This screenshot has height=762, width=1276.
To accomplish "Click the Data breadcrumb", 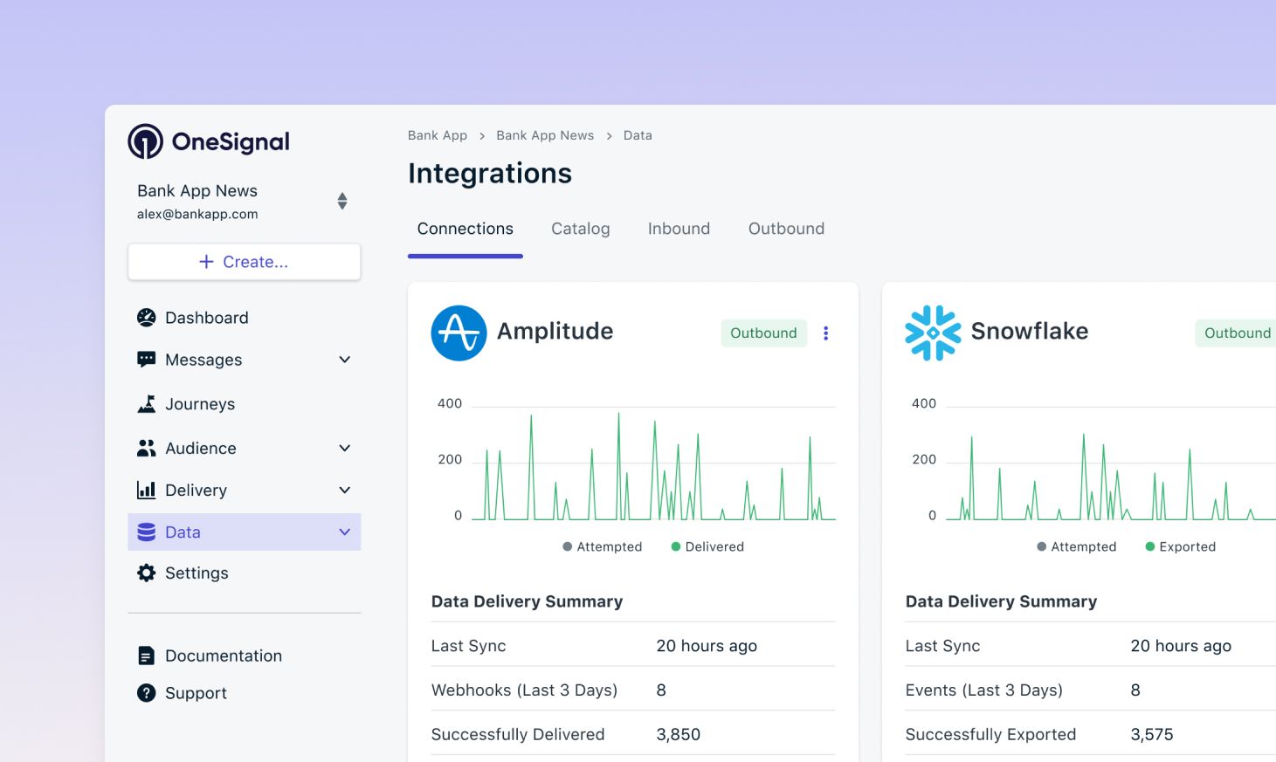I will [638, 135].
